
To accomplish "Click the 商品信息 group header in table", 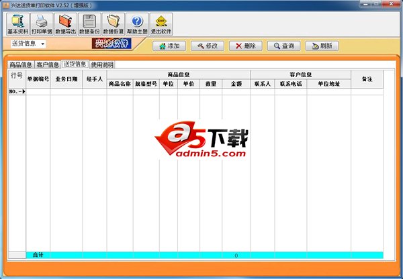I will [x=179, y=74].
